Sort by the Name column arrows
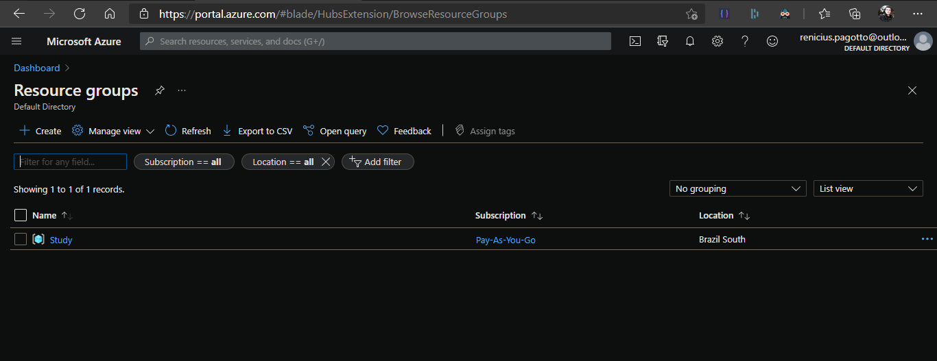The image size is (937, 361). [x=67, y=215]
